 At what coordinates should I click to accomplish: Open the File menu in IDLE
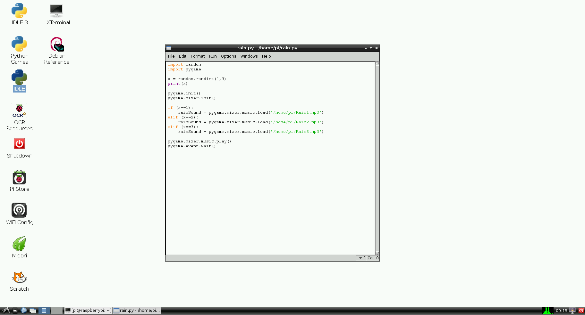(x=171, y=56)
